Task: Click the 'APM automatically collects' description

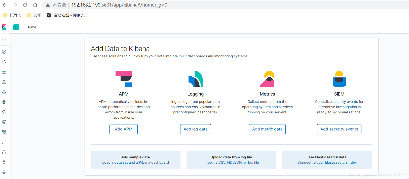Action: [x=124, y=110]
